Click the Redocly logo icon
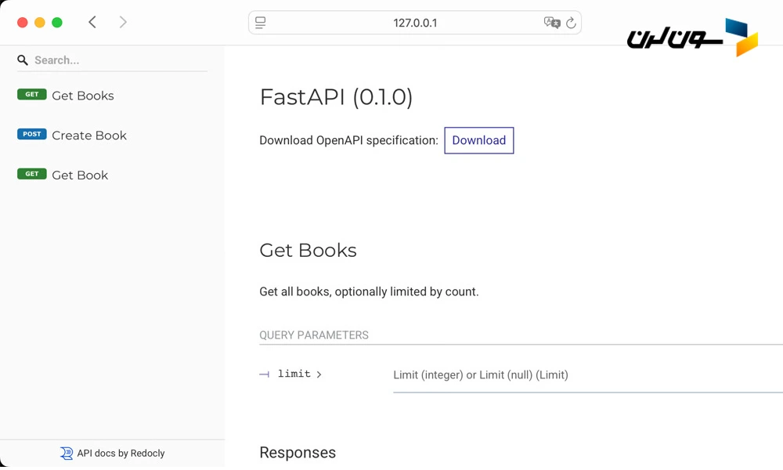783x470 pixels. point(67,453)
